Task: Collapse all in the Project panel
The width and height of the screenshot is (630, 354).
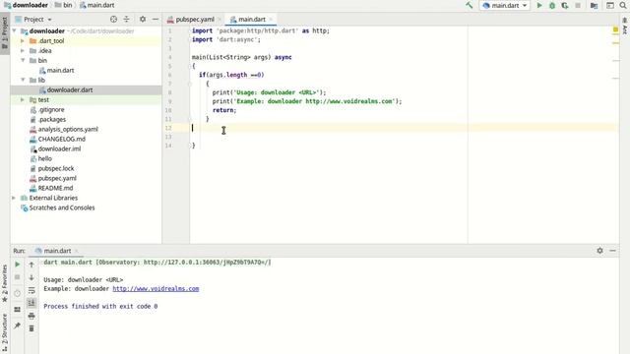Action: (126, 20)
